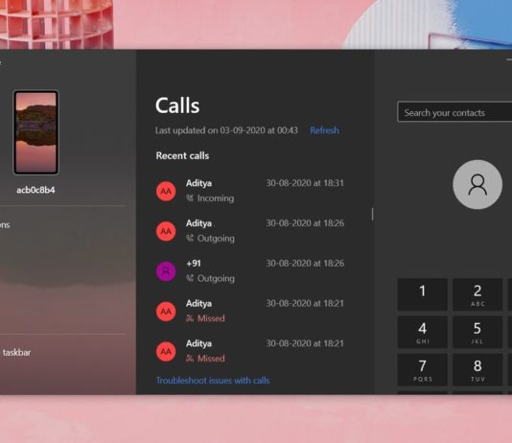
Task: Click the outgoing phone icon under Aditya
Action: coord(190,239)
